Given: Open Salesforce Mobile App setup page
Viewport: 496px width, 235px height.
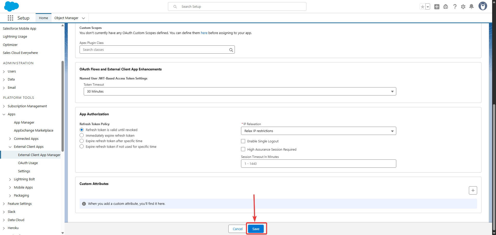Looking at the screenshot, I should [19, 28].
